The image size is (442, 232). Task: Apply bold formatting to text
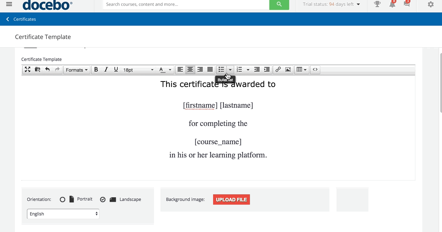[x=96, y=70]
